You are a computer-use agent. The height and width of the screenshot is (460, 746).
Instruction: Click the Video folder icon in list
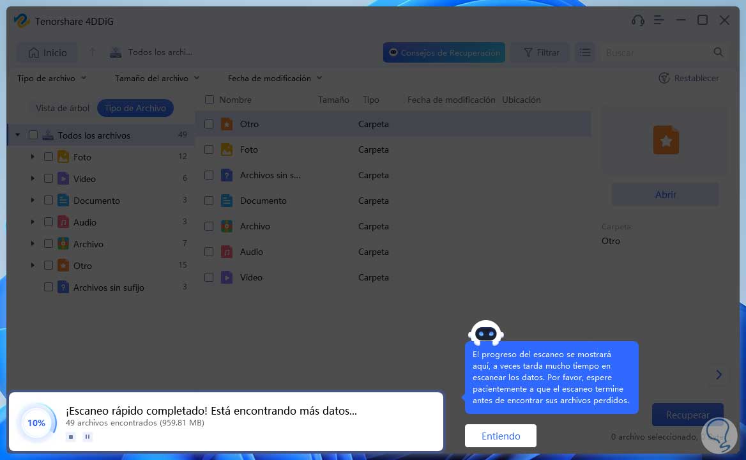pyautogui.click(x=227, y=277)
